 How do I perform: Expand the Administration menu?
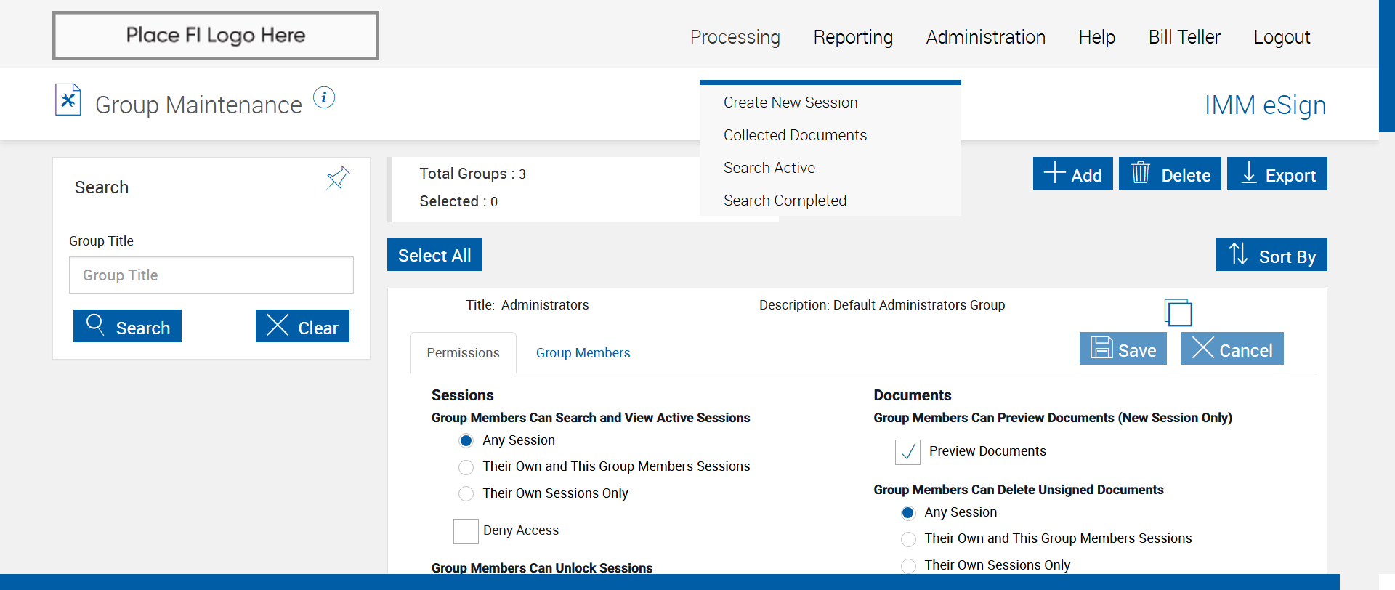tap(985, 37)
